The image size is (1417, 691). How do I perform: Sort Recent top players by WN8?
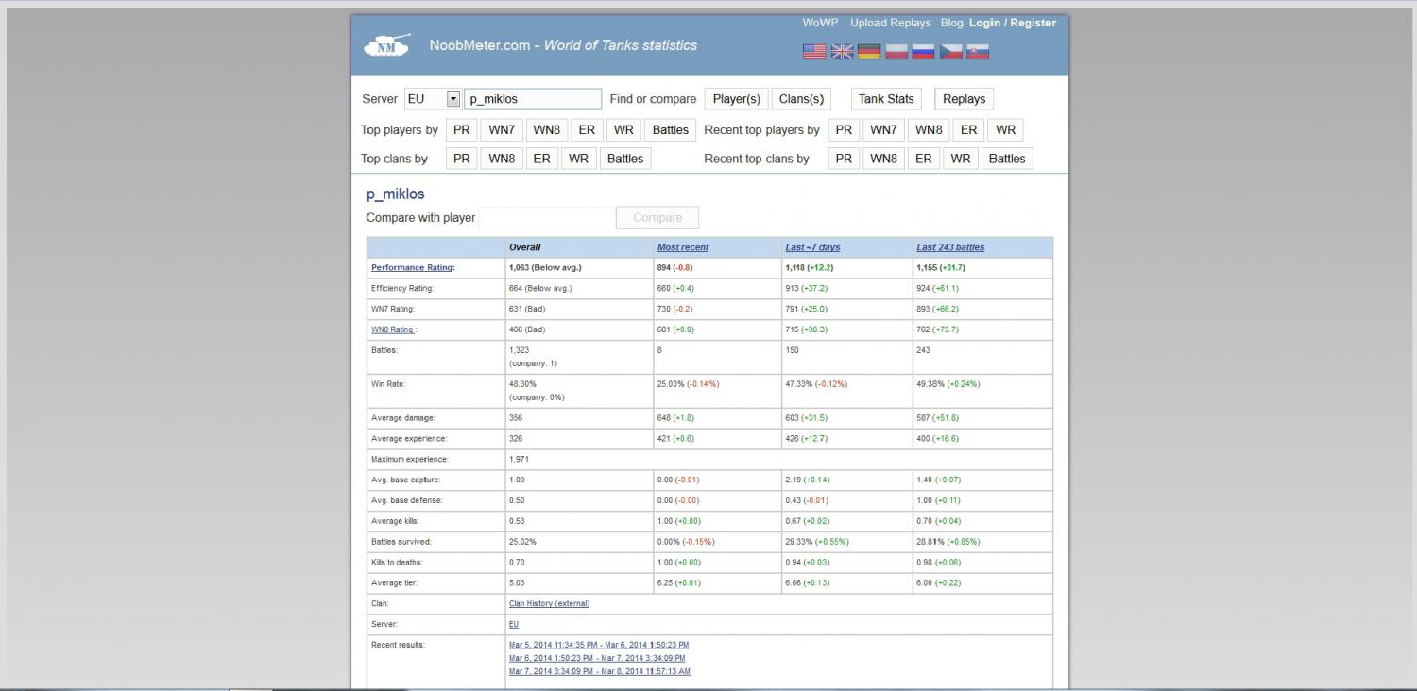point(929,130)
